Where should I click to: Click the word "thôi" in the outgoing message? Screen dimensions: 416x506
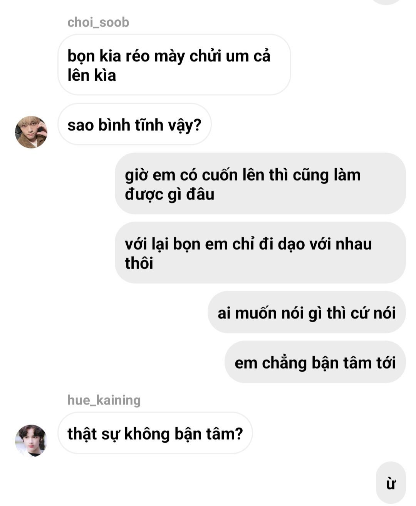point(139,263)
